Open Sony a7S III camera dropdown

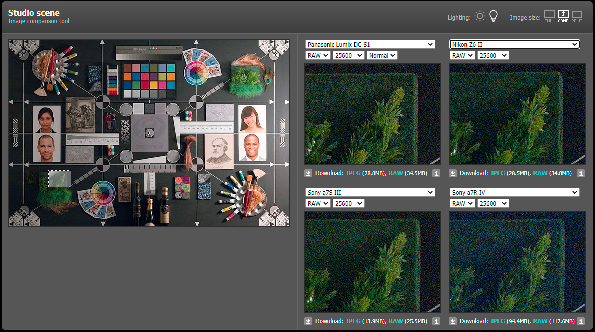(370, 192)
